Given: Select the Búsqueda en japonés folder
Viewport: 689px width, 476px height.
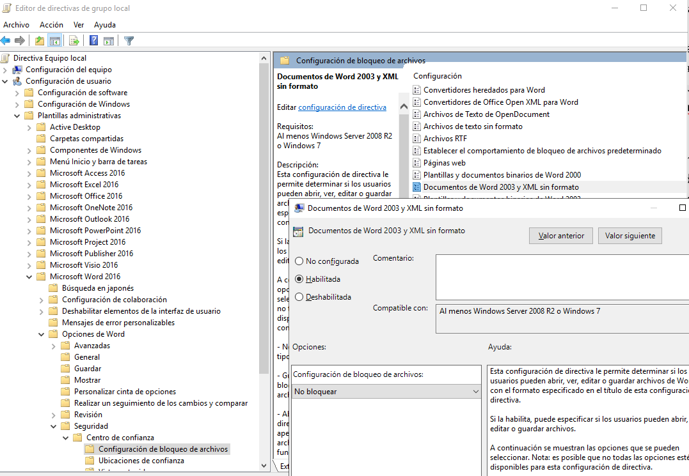Looking at the screenshot, I should pyautogui.click(x=97, y=288).
